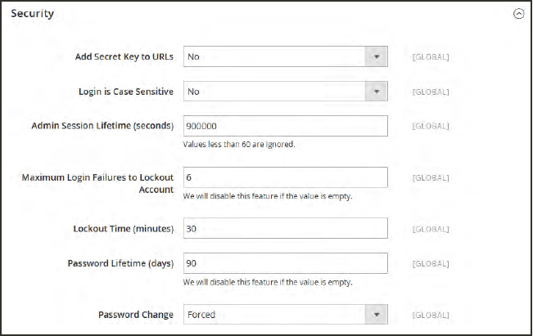Click the GLOBAL scope tag beside Password Change
The height and width of the screenshot is (336, 533).
(x=430, y=315)
